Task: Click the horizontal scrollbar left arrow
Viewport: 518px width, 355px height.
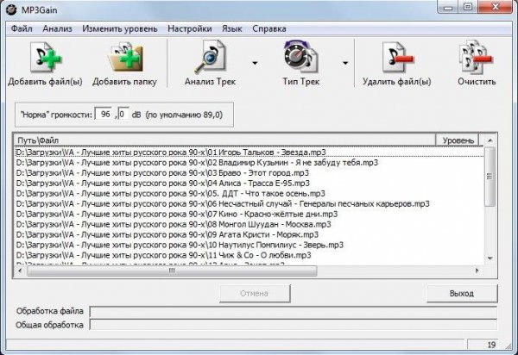Action: point(20,271)
